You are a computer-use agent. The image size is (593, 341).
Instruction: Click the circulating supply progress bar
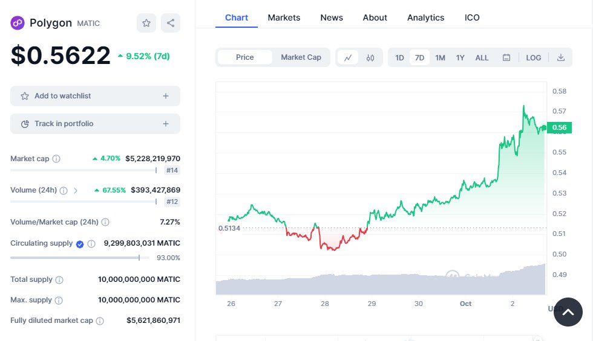[x=80, y=258]
